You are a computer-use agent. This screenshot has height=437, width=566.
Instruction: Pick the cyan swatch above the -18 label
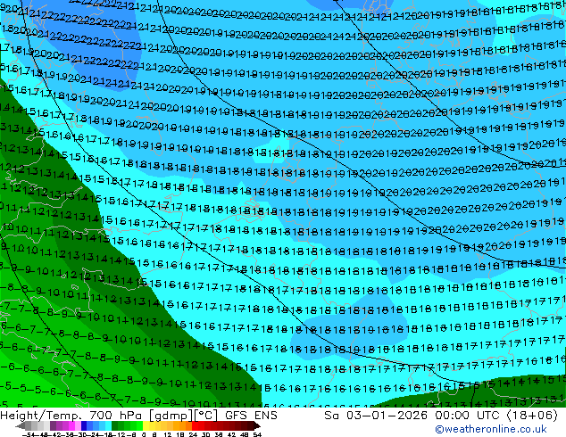109,426
